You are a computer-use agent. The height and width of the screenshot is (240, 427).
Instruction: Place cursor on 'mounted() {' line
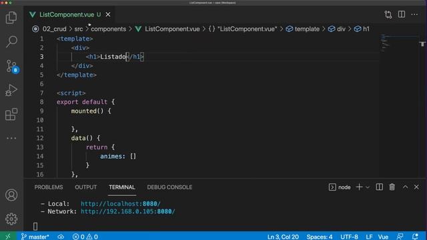[91, 111]
